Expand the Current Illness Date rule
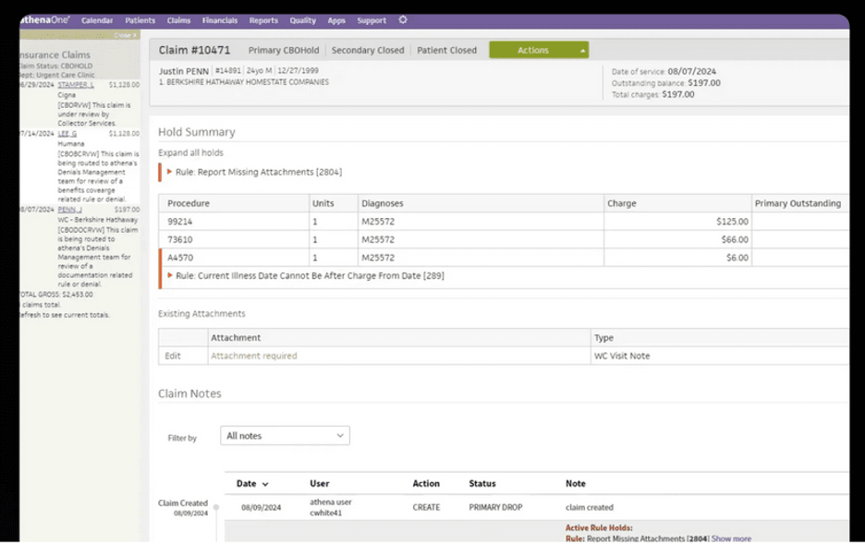The width and height of the screenshot is (865, 545). point(170,275)
